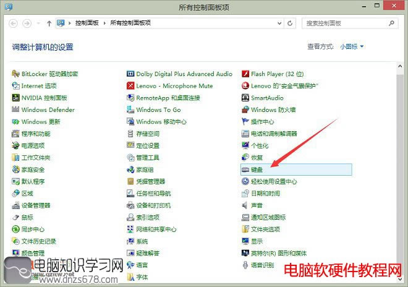This screenshot has width=408, height=287.
Task: Open the 通知区域图标 link
Action: click(268, 217)
